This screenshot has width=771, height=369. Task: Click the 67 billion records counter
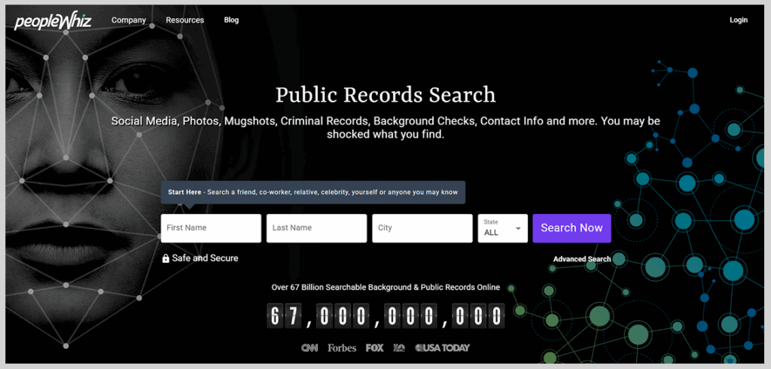coord(385,316)
